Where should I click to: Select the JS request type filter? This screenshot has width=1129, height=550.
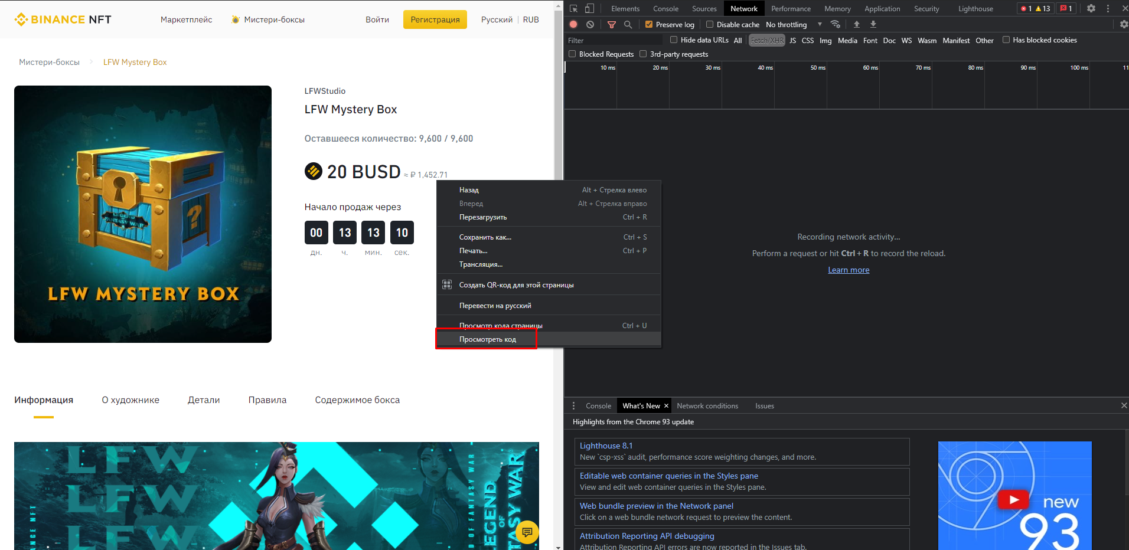[793, 40]
